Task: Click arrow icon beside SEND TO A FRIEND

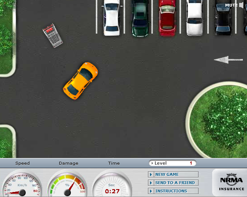Action: [x=151, y=182]
